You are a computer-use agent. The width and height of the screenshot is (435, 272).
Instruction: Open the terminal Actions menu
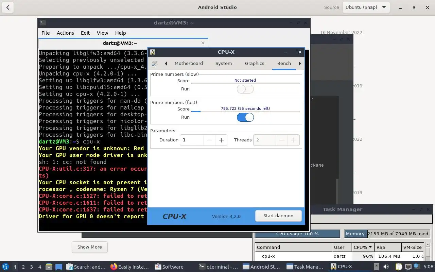[65, 33]
